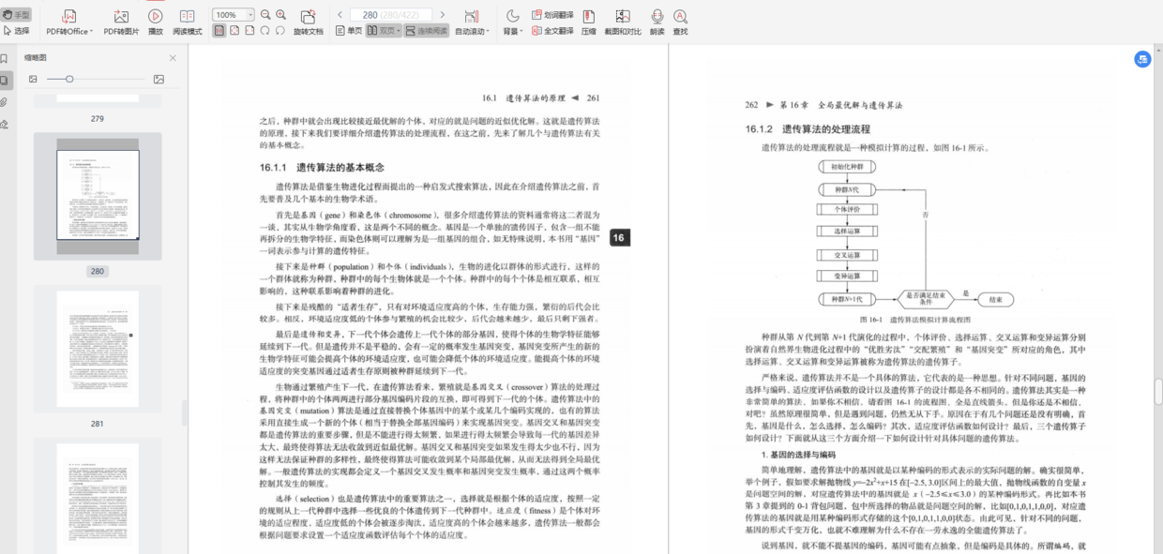Select the fit width view icon
The height and width of the screenshot is (554, 1163).
[x=249, y=31]
